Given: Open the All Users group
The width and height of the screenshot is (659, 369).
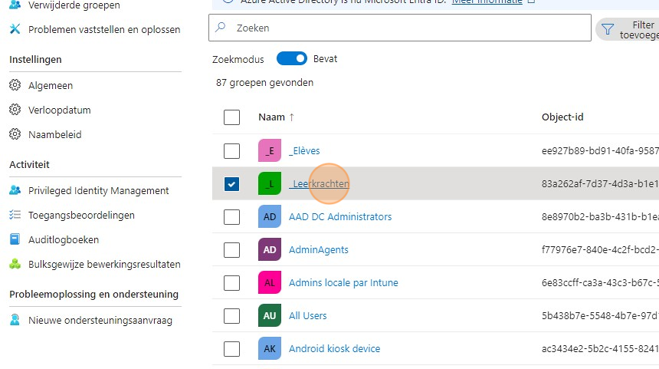Looking at the screenshot, I should (x=307, y=316).
